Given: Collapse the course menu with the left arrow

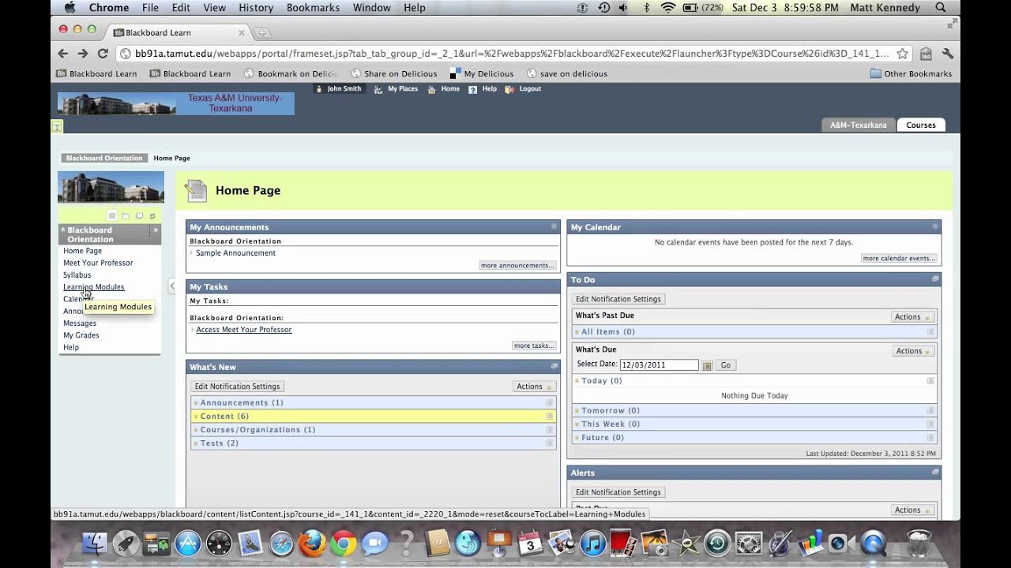Looking at the screenshot, I should pos(171,286).
